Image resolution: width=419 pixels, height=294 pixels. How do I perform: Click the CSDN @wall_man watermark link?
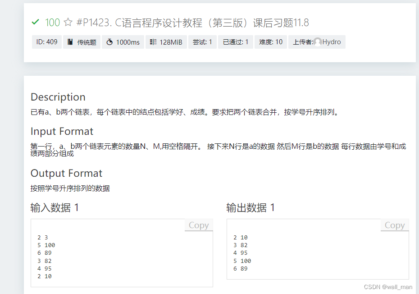tap(387, 287)
